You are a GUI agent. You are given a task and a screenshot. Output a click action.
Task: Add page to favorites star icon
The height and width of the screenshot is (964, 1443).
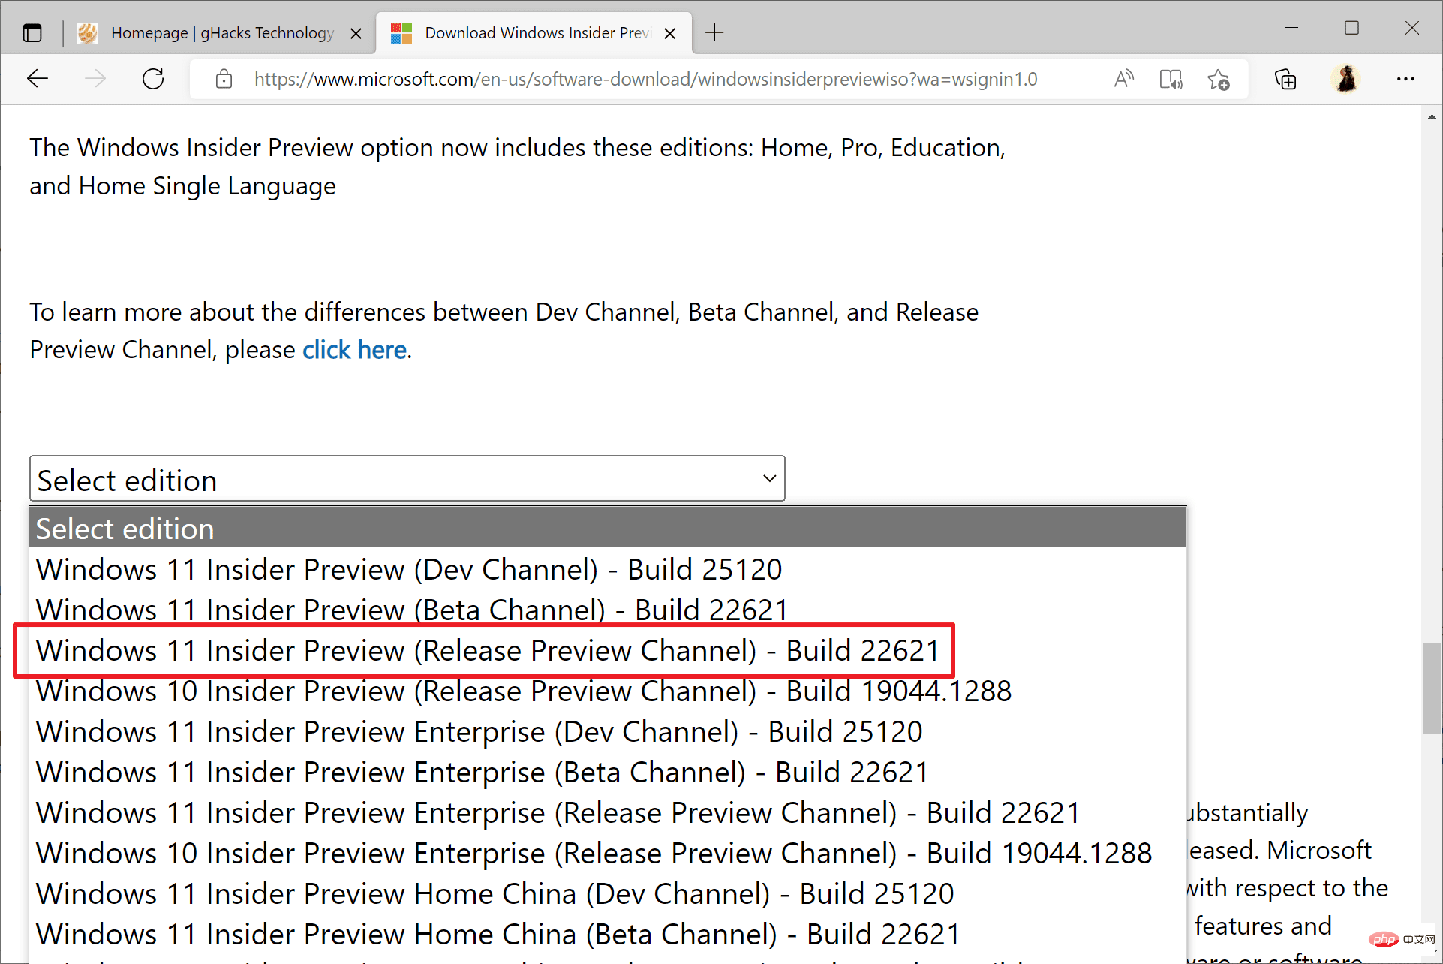(1218, 79)
